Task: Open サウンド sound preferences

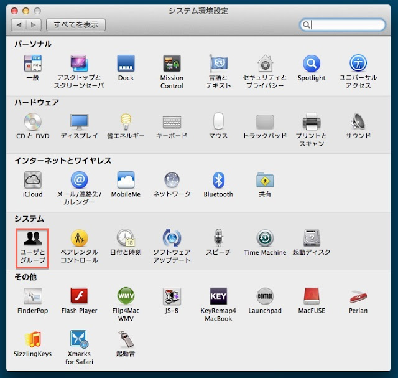Action: pyautogui.click(x=358, y=126)
